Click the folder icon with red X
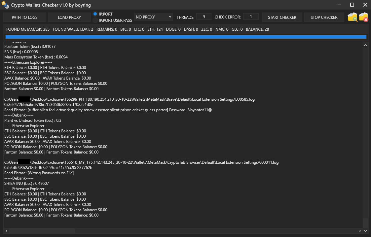This screenshot has width=371, height=237. [362, 17]
